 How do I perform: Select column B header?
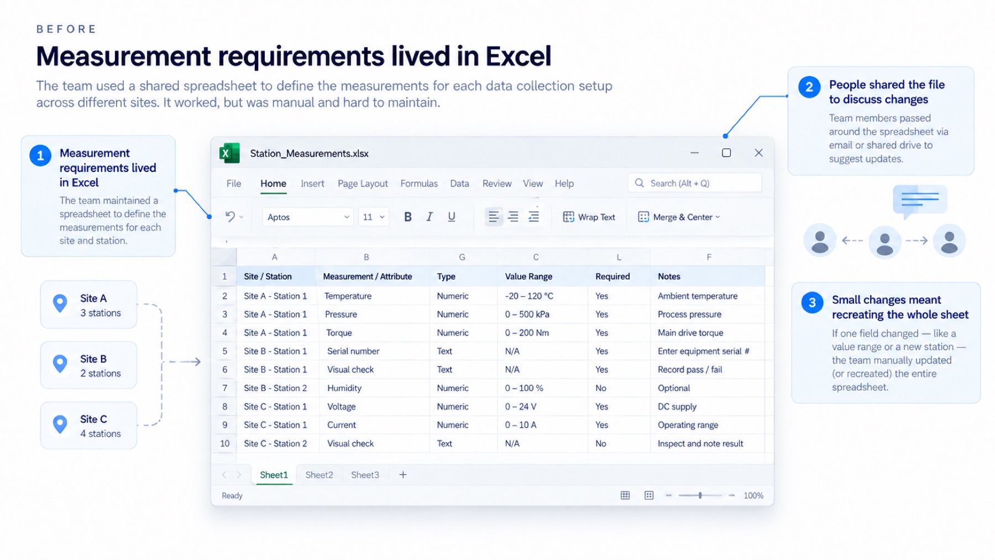tap(366, 257)
